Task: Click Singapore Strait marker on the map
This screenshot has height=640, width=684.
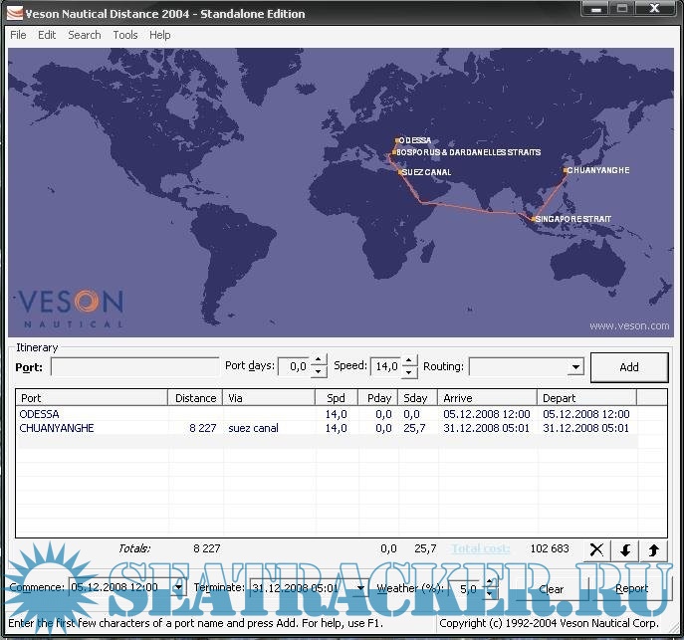Action: (533, 219)
